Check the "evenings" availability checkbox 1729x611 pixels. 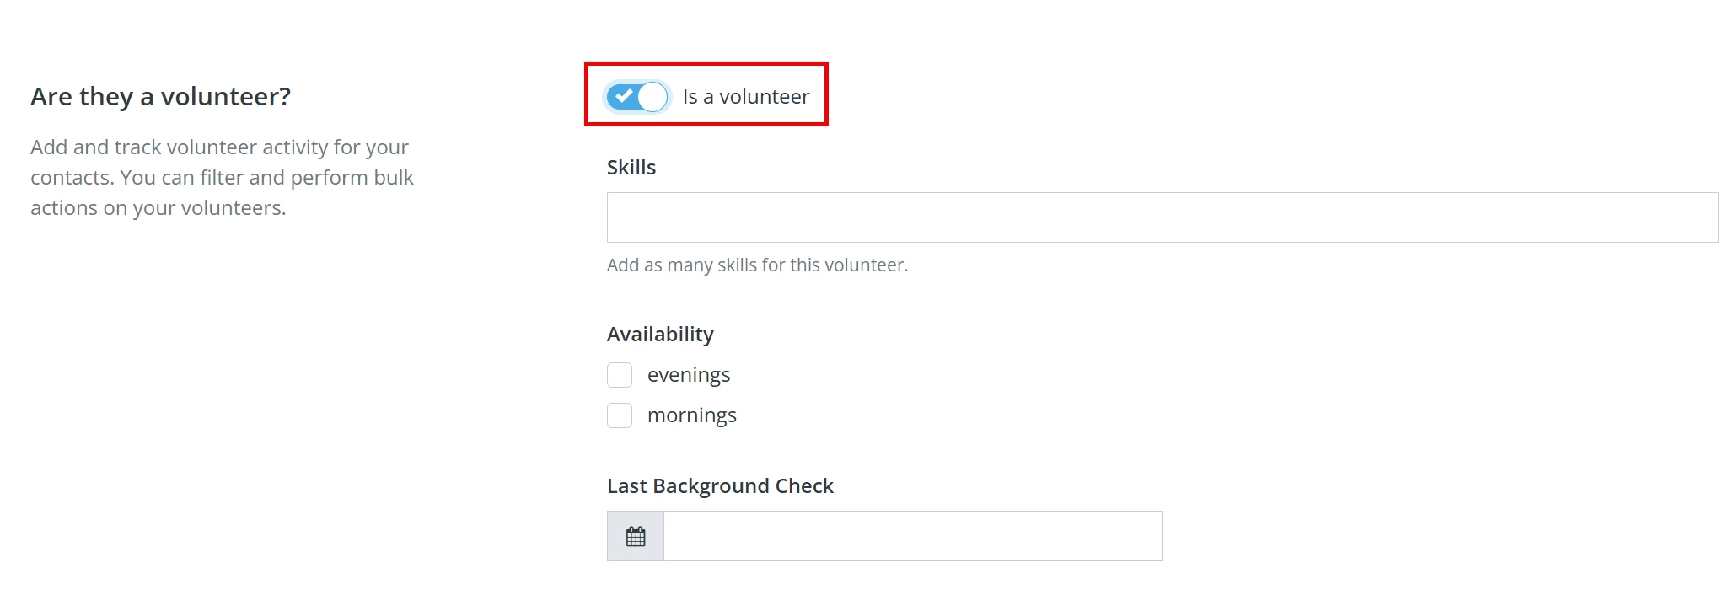pos(620,374)
